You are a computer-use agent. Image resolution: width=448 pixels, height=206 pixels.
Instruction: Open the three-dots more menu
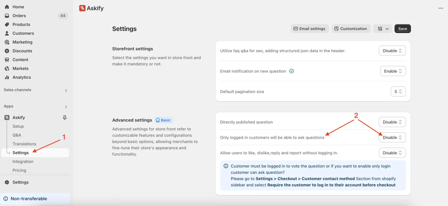pos(441,8)
